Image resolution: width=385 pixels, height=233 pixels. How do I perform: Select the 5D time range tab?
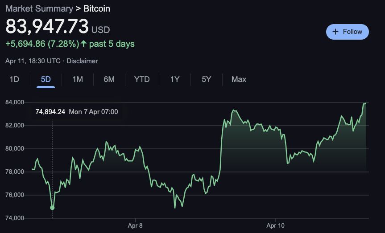point(46,79)
